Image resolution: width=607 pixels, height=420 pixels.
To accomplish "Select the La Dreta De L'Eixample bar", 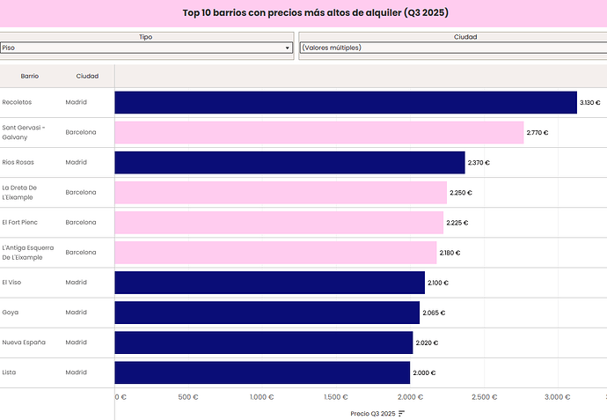I will pyautogui.click(x=280, y=193).
